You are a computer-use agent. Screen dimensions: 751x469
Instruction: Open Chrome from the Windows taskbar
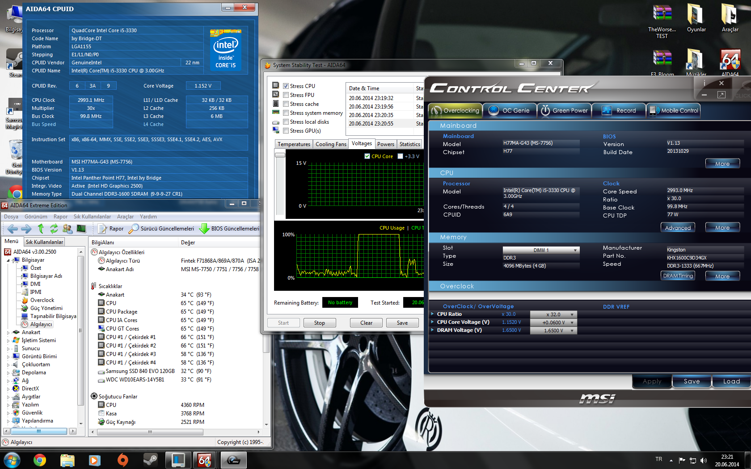40,460
